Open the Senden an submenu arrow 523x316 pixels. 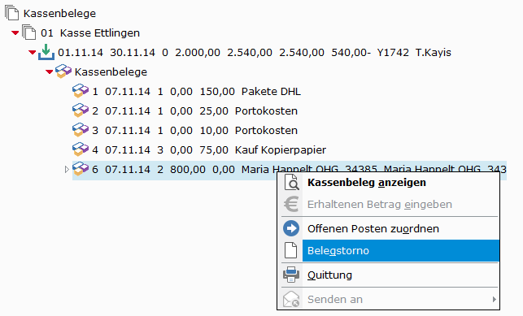click(494, 300)
